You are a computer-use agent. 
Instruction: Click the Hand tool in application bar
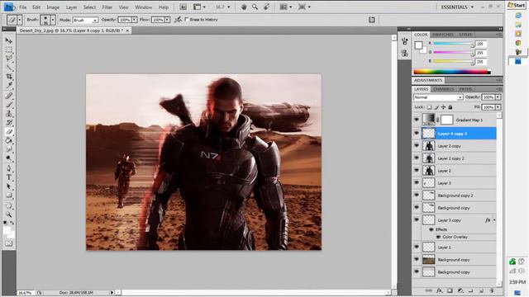(244, 7)
